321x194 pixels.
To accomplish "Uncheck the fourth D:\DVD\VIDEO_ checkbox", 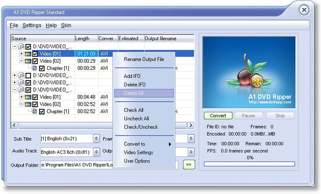I will tap(28, 90).
